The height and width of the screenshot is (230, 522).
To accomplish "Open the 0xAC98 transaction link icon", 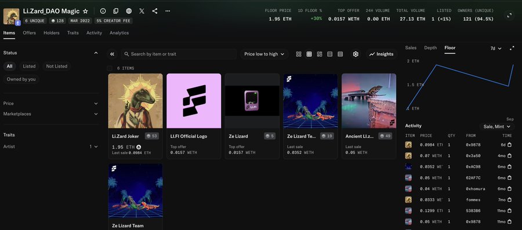I will [509, 167].
